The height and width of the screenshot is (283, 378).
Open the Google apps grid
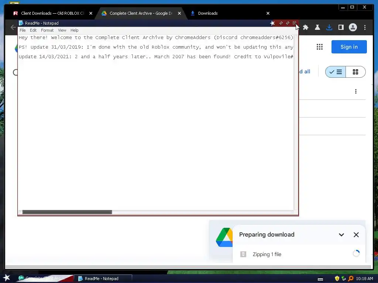click(319, 47)
